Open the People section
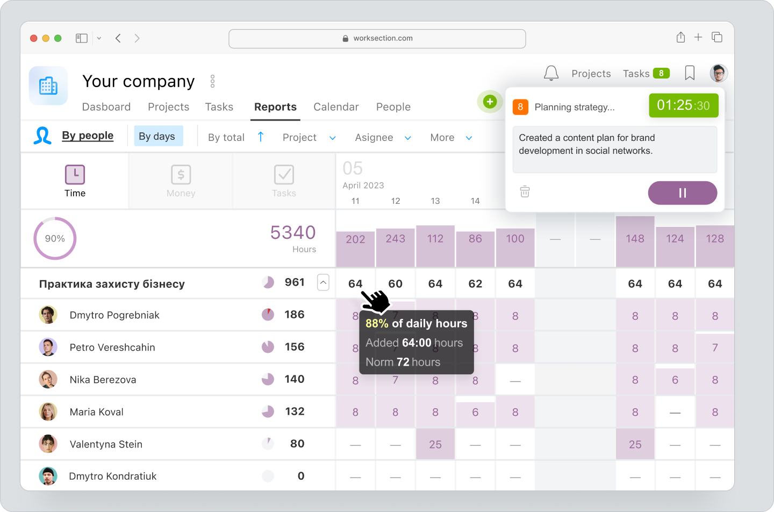Viewport: 774px width, 512px height. coord(393,106)
